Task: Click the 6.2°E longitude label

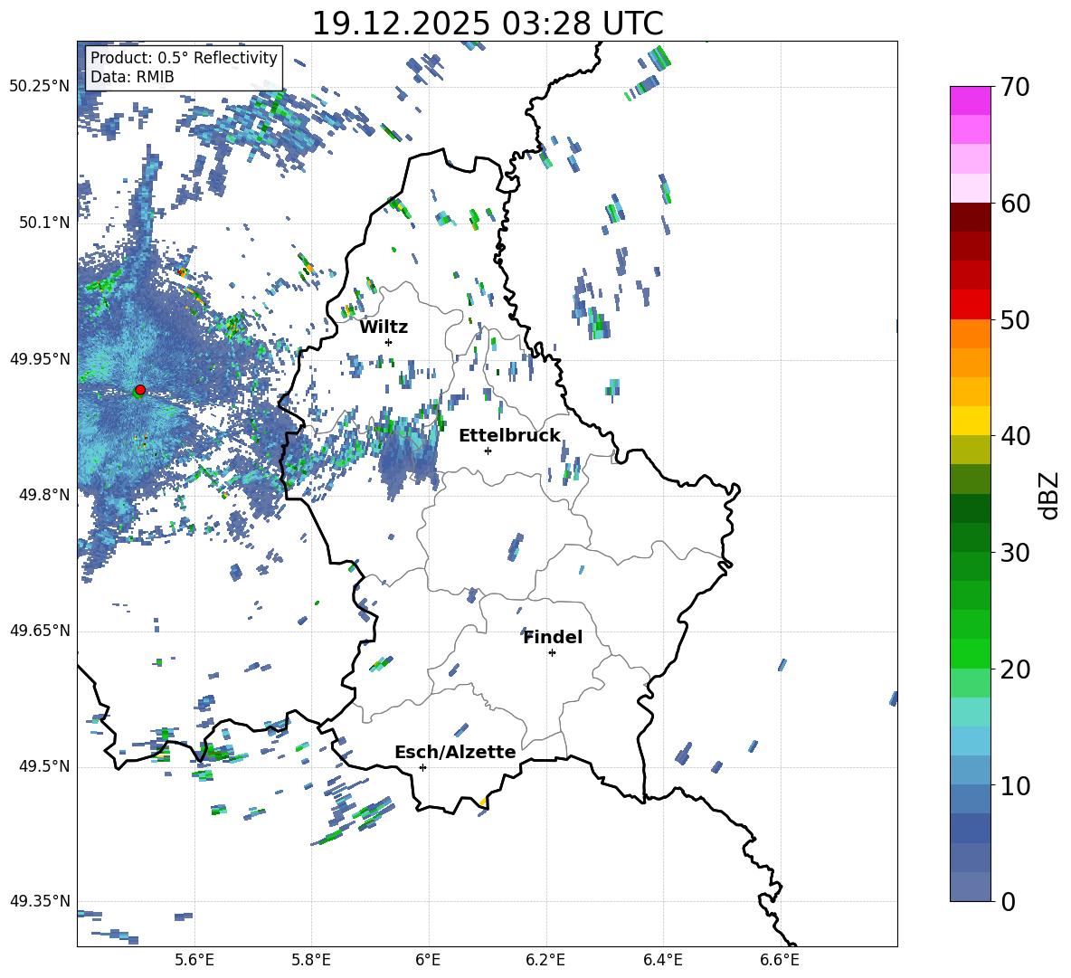Action: coord(545,960)
